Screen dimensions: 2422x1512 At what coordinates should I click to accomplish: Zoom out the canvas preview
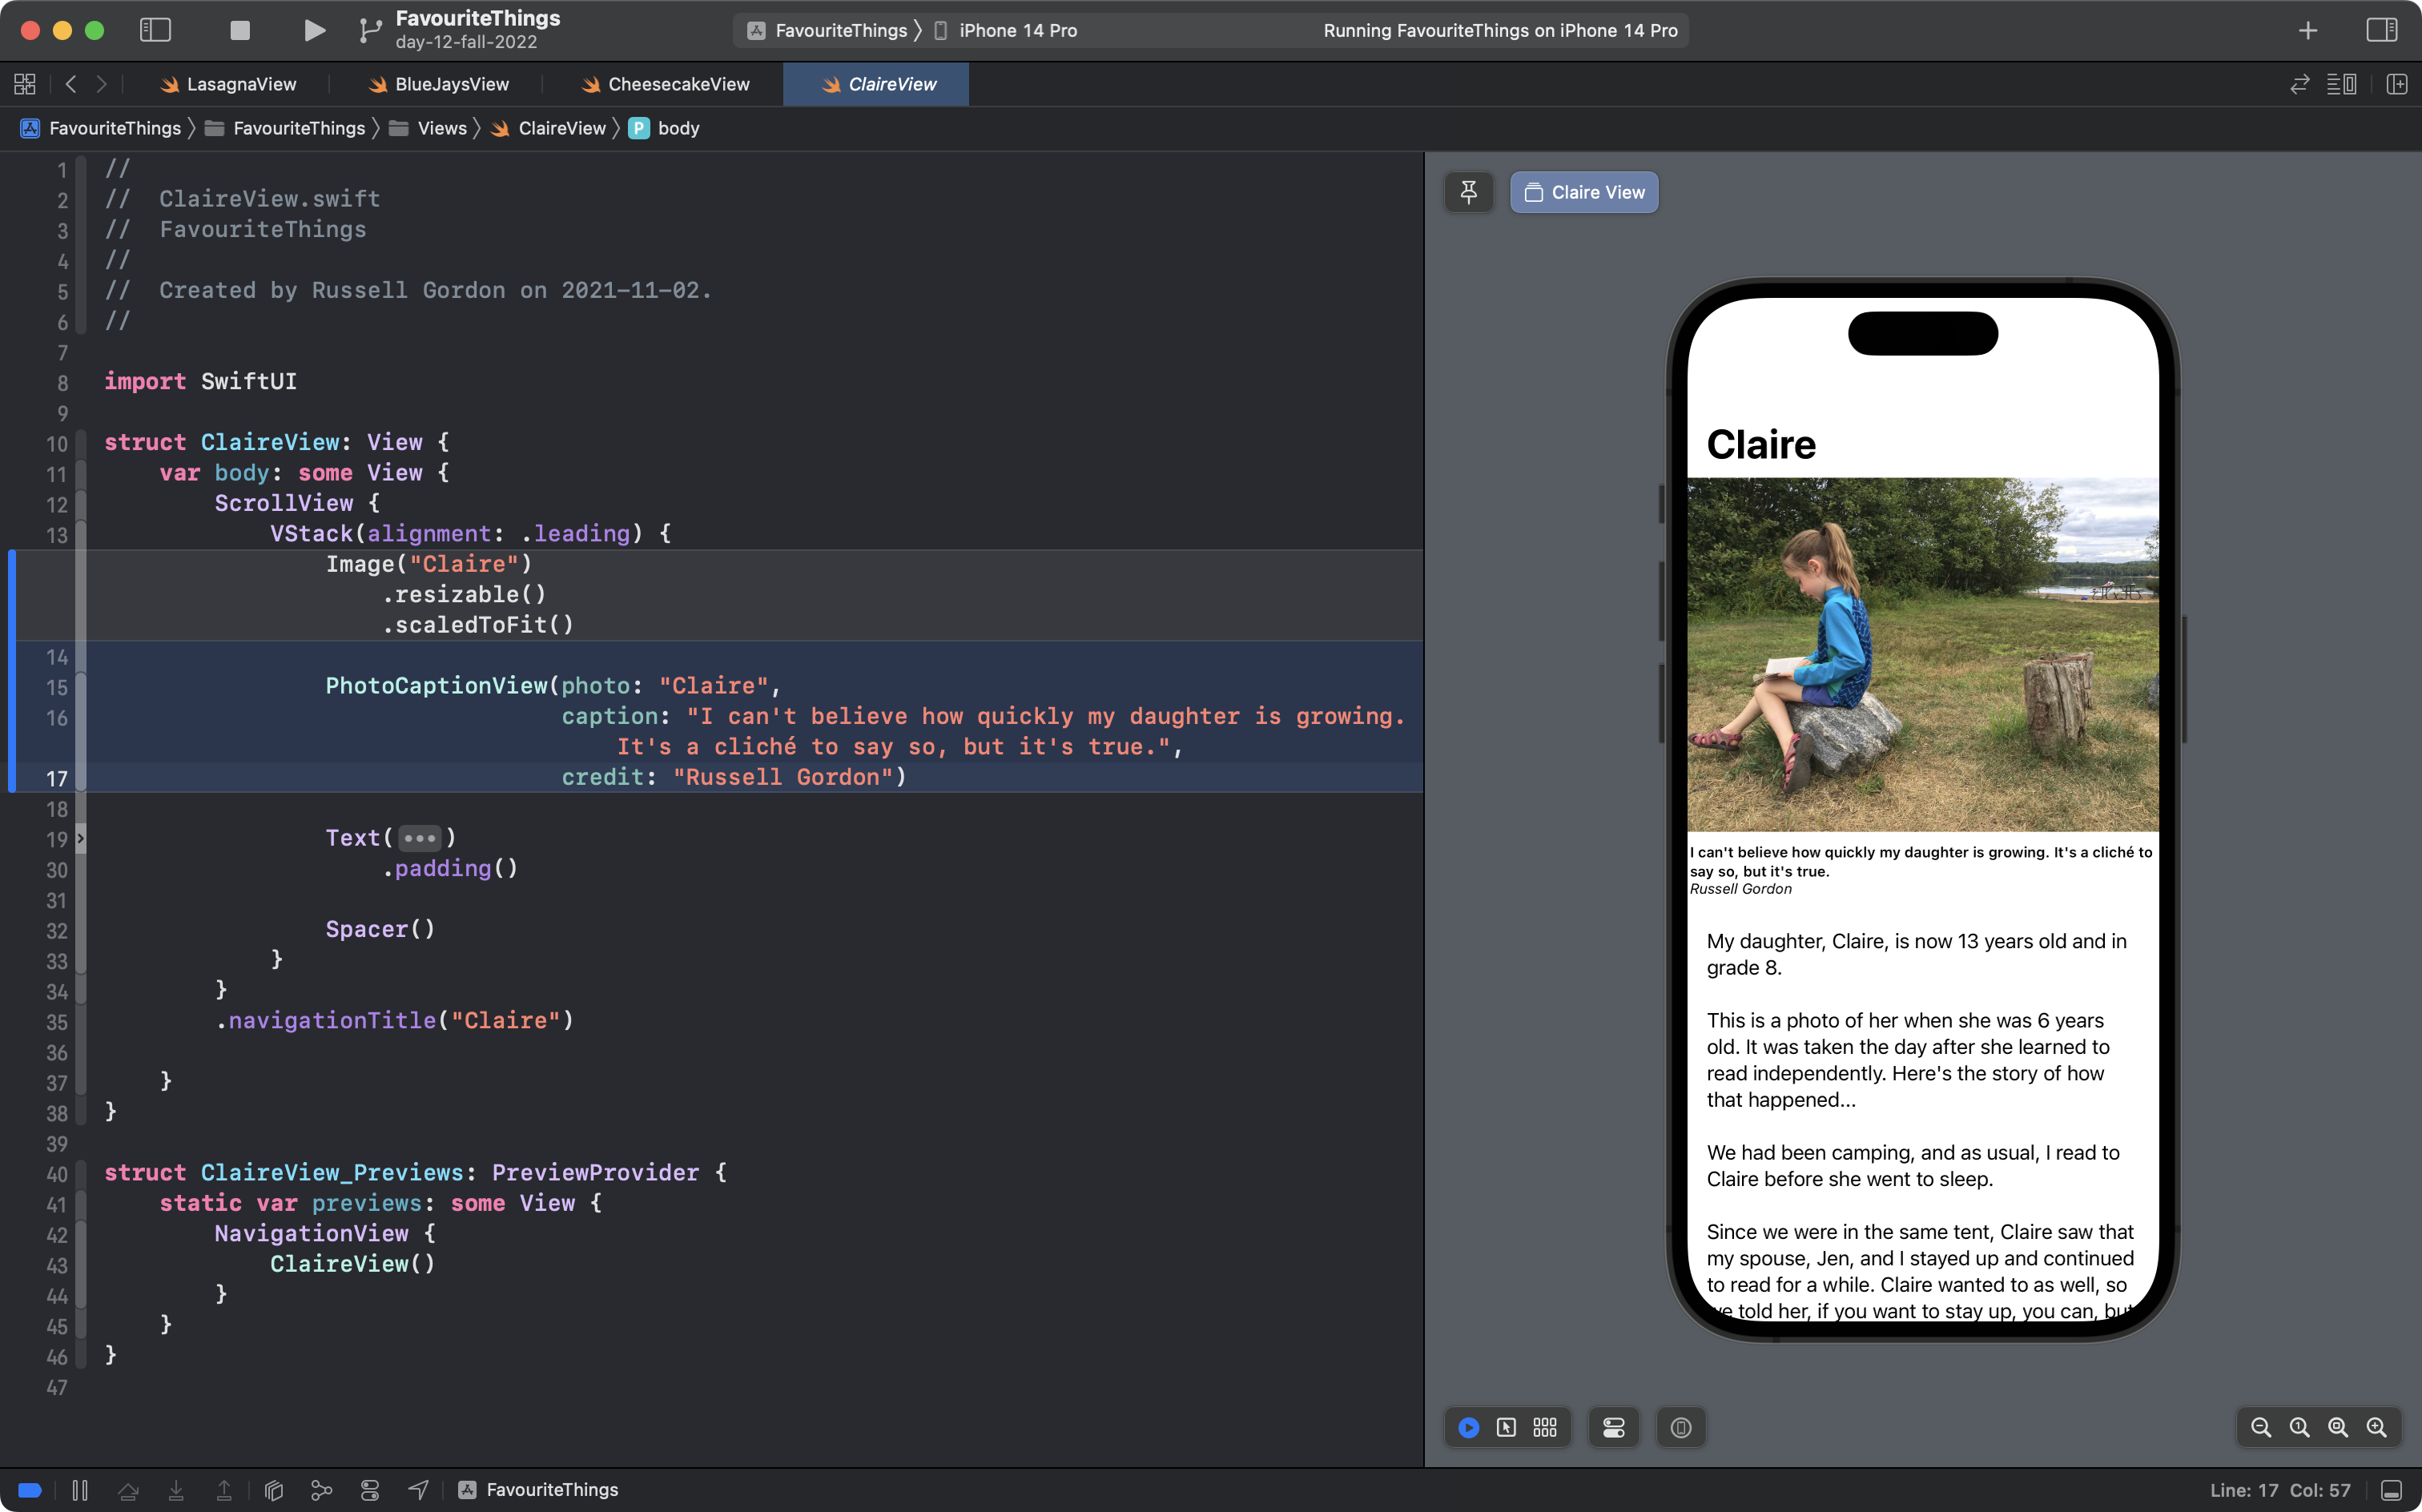pos(2260,1427)
